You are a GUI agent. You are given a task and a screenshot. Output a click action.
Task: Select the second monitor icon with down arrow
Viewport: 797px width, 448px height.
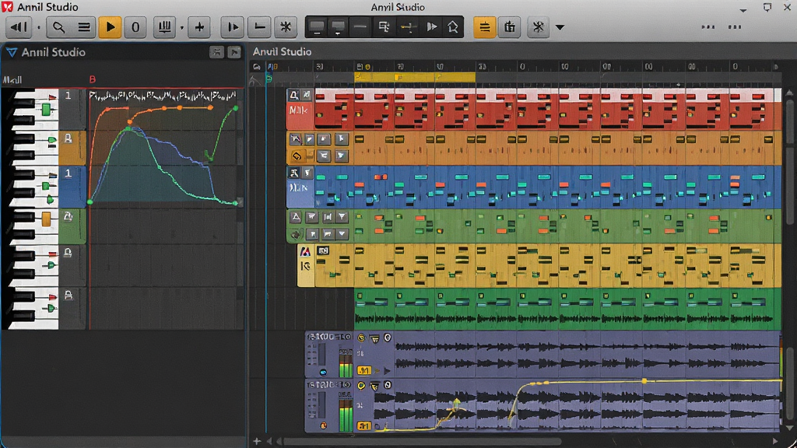[338, 27]
